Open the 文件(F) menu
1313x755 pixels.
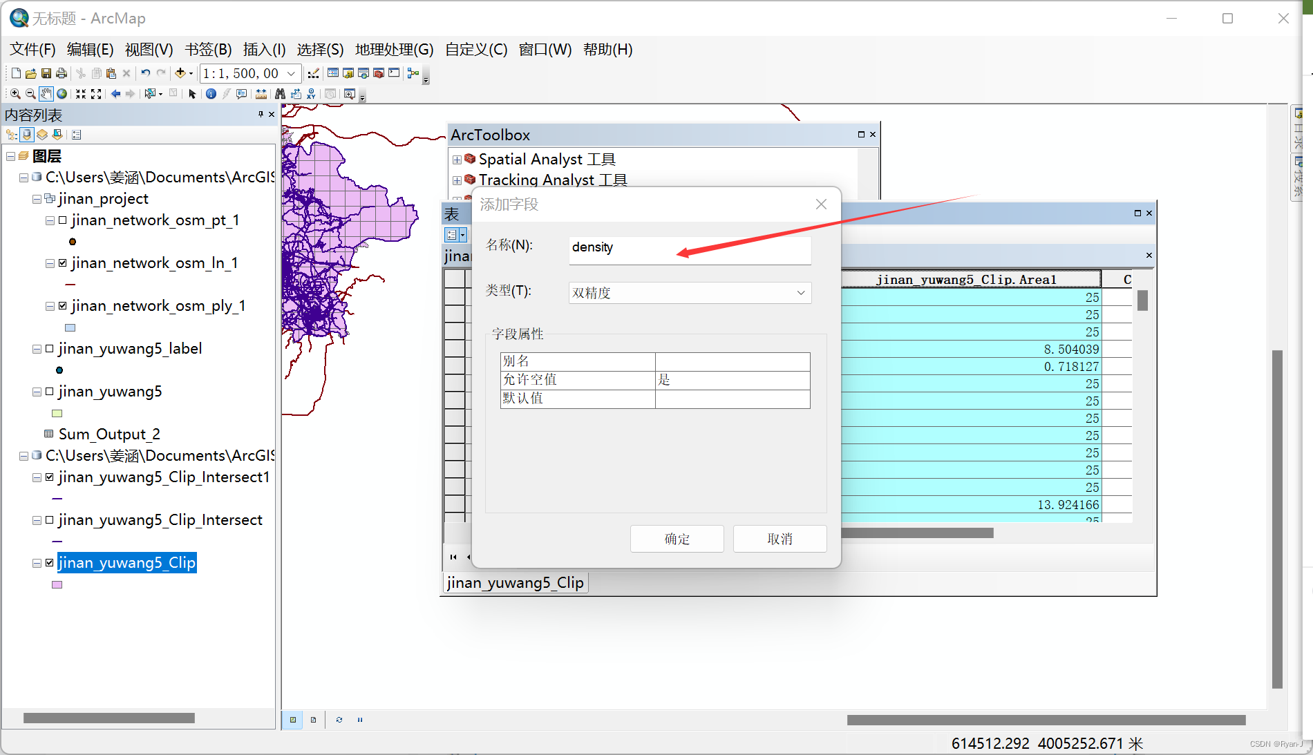click(x=32, y=50)
